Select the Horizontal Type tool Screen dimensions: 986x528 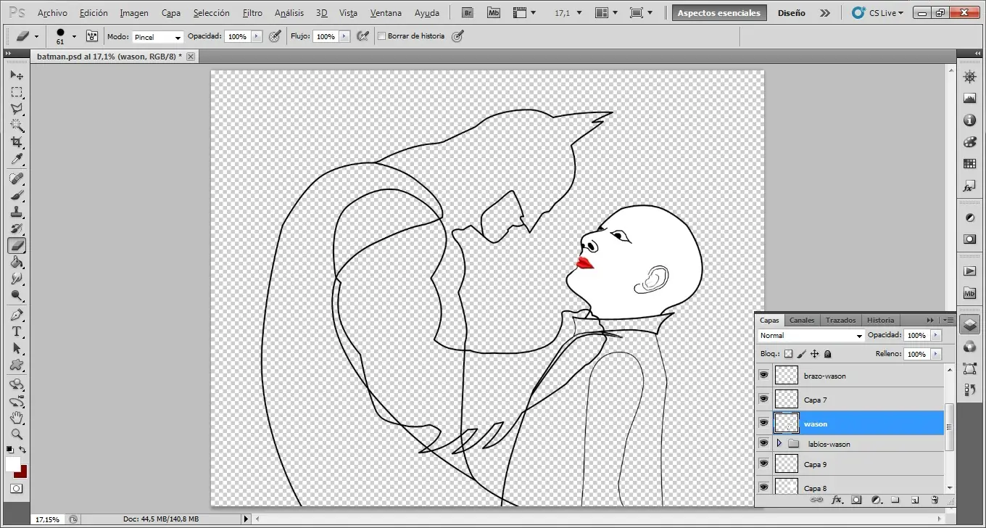pos(17,331)
